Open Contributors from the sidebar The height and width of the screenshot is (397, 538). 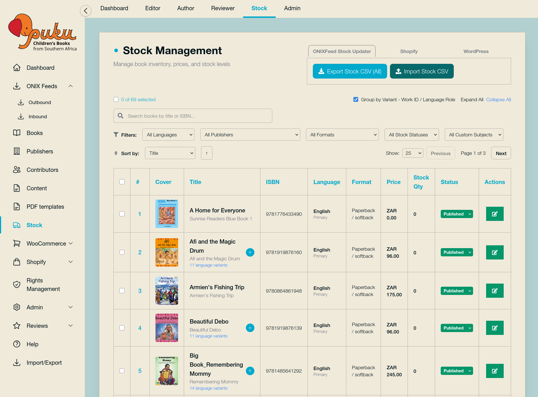(42, 170)
